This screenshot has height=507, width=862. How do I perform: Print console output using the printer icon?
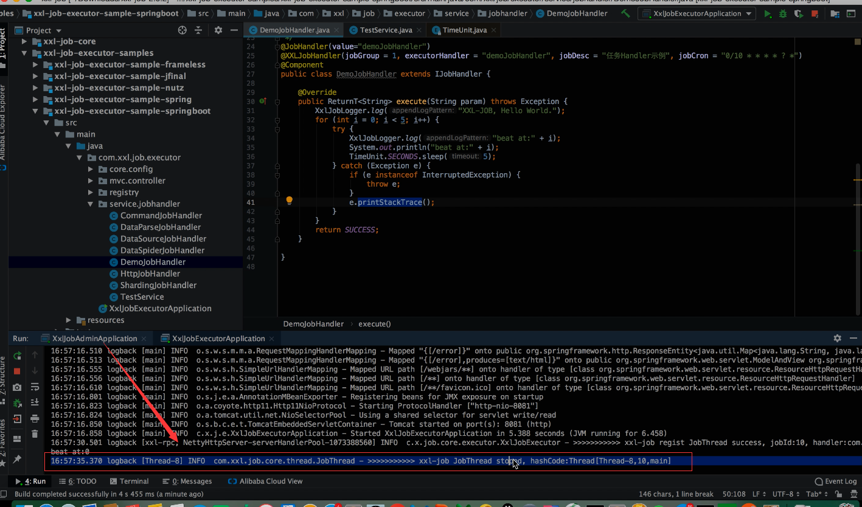(35, 419)
